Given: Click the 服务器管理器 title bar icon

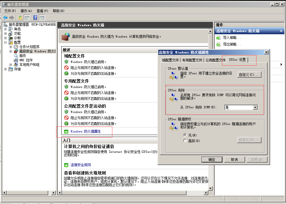Looking at the screenshot, I should point(4,4).
